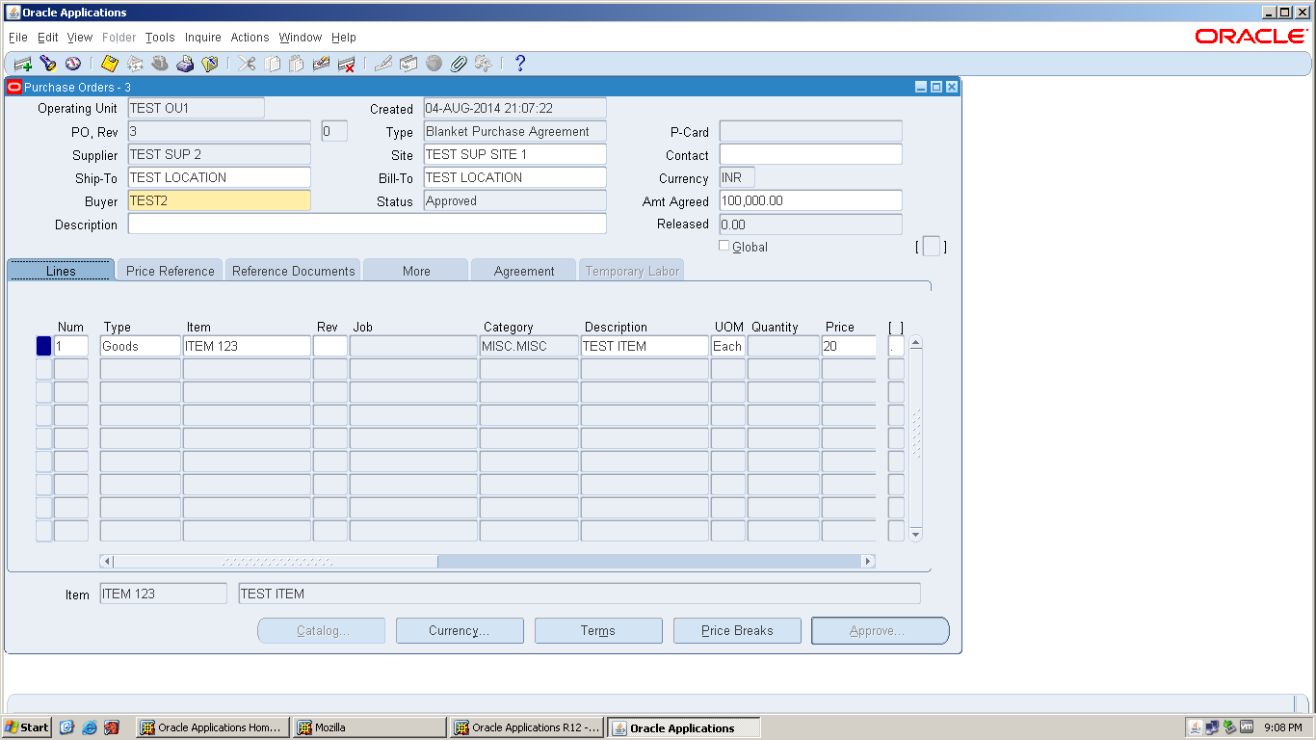The width and height of the screenshot is (1316, 740).
Task: Click the Delete Record icon
Action: click(347, 63)
